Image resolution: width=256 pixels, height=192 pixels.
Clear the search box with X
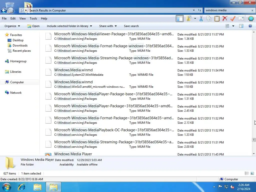(x=252, y=10)
